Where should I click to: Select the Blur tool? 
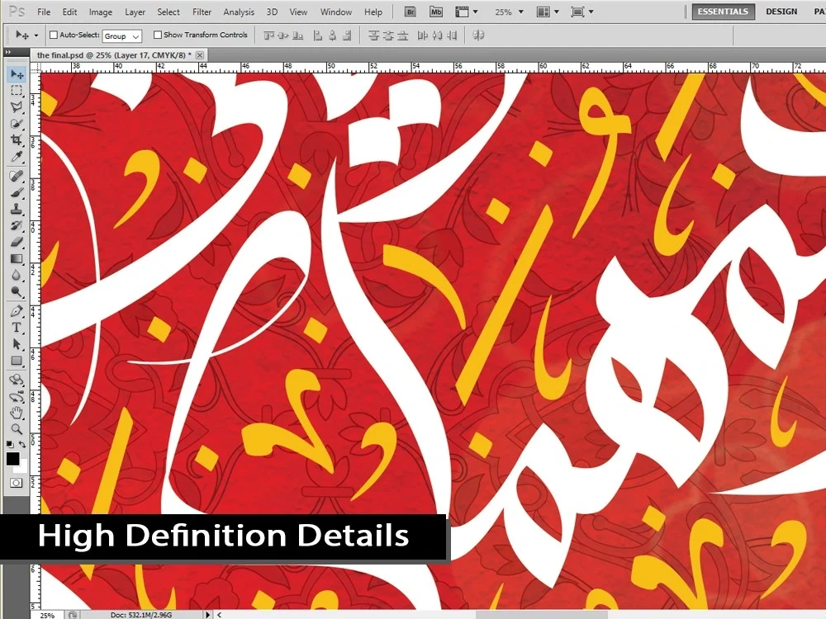tap(17, 276)
